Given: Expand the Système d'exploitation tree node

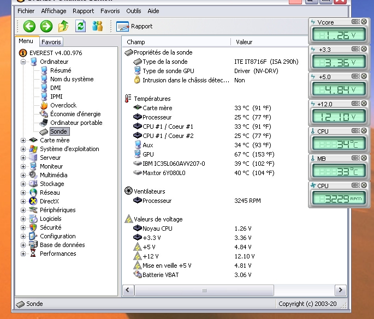Looking at the screenshot, I should coord(23,149).
